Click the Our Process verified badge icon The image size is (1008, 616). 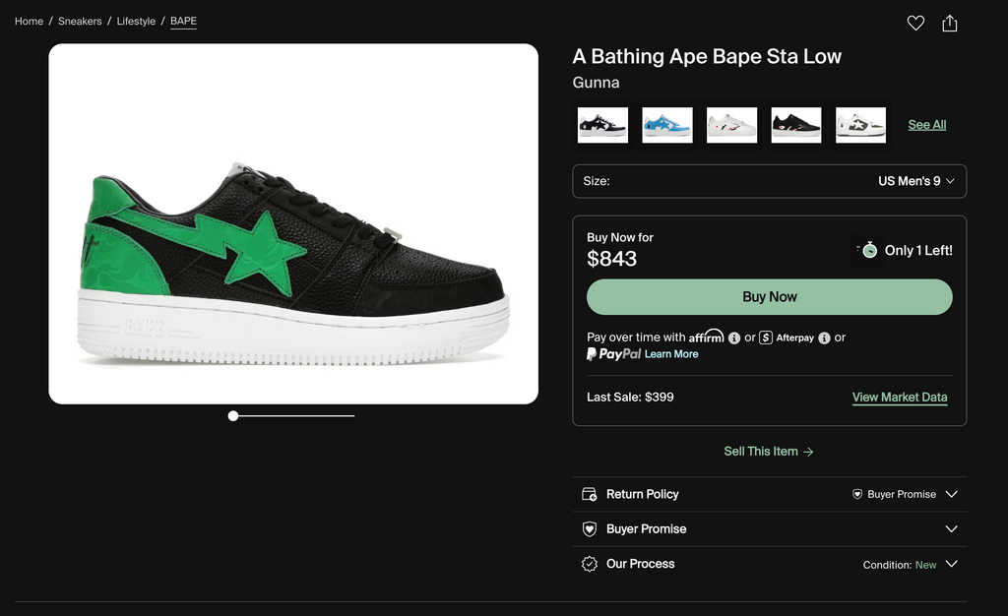(590, 564)
